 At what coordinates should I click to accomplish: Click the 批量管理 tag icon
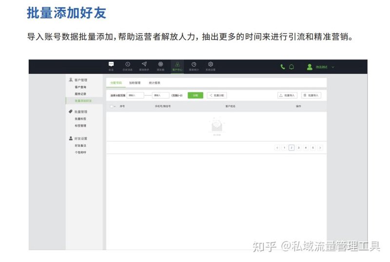coord(71,112)
